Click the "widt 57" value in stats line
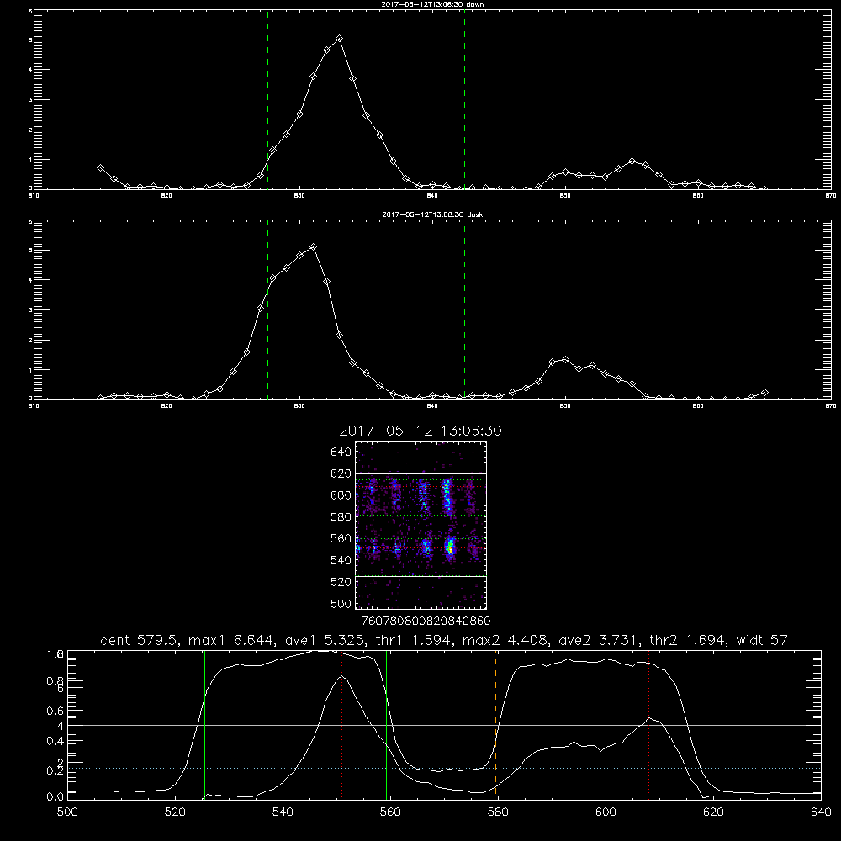The width and height of the screenshot is (841, 841). point(762,640)
